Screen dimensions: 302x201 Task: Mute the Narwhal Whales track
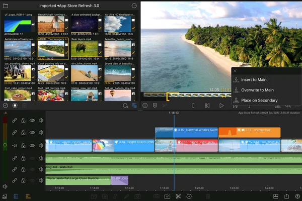[x=41, y=133]
